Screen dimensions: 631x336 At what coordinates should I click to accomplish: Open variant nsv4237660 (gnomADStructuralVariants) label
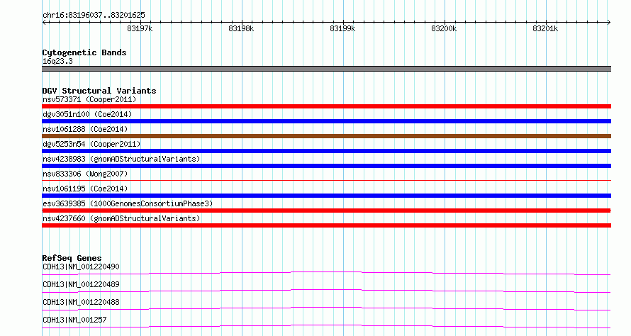pyautogui.click(x=121, y=218)
